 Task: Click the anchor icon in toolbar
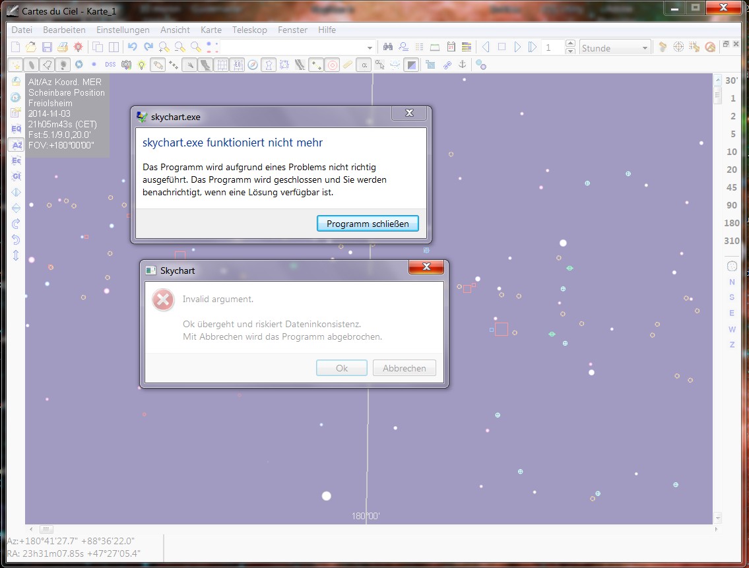463,65
